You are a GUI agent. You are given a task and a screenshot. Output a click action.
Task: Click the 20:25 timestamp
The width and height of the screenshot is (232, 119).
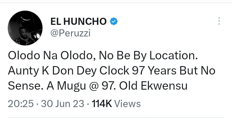tap(21, 104)
